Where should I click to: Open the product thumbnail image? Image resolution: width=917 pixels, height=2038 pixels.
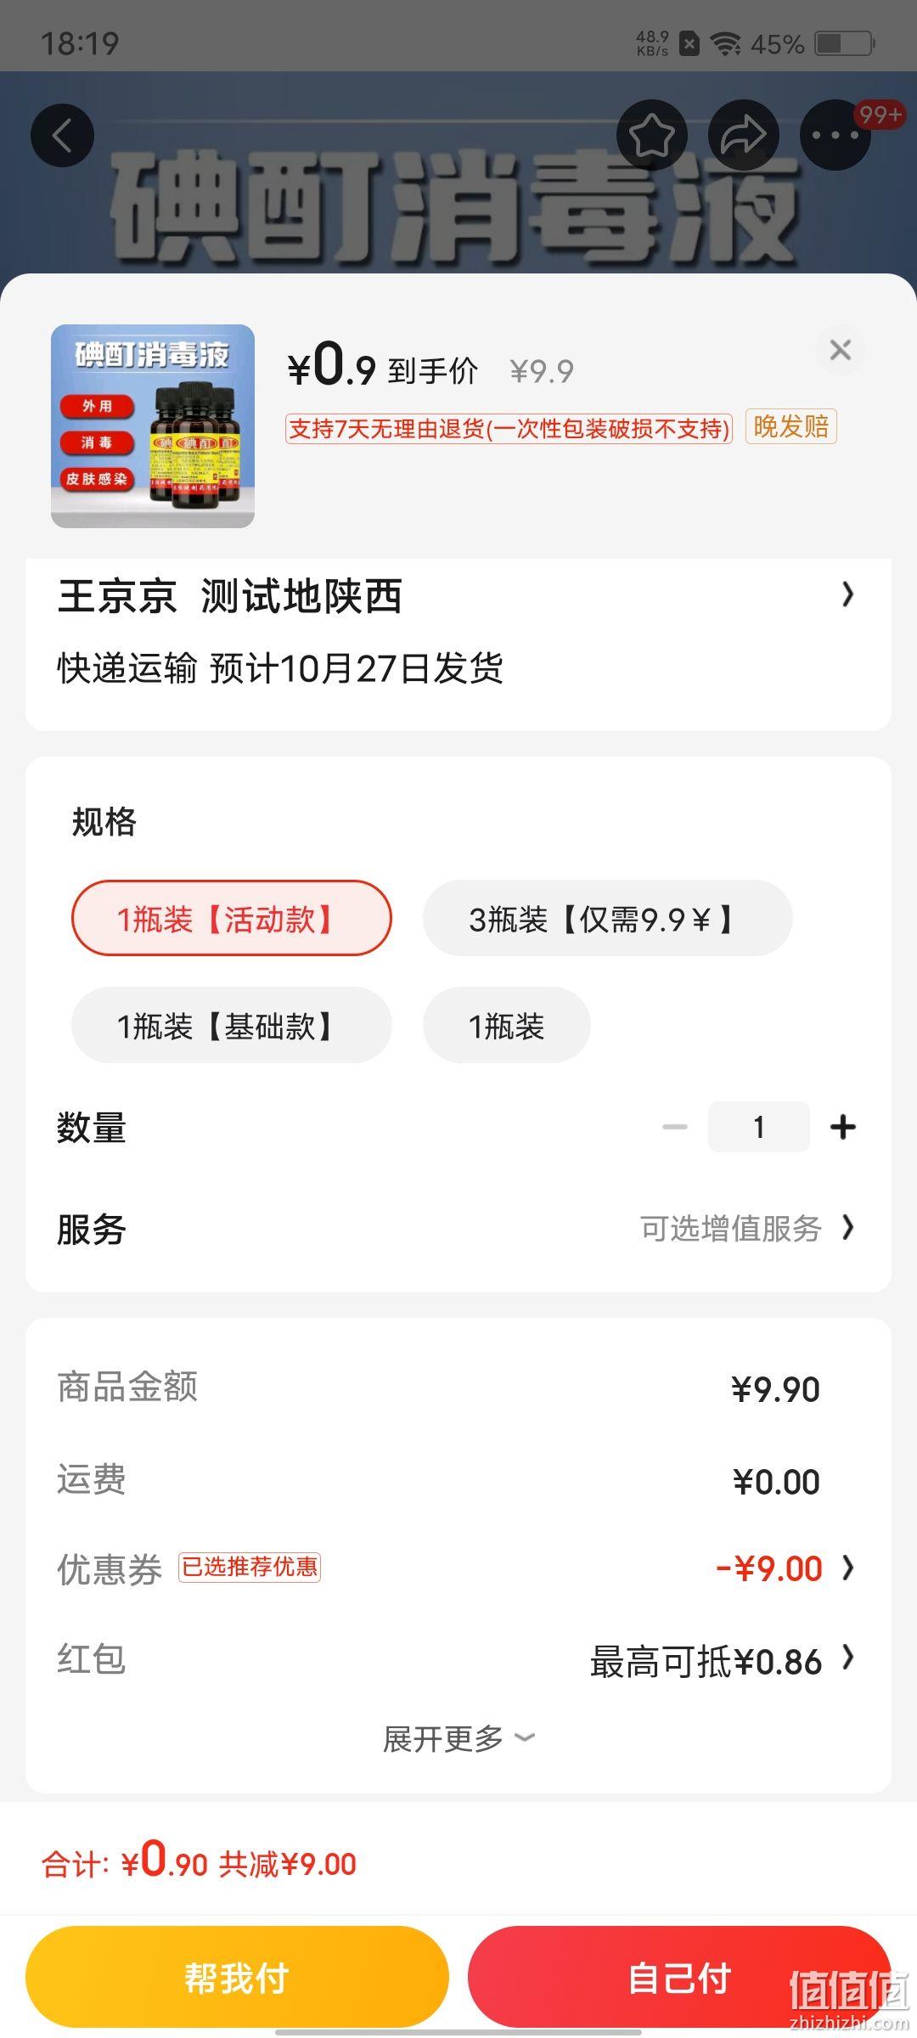point(153,426)
